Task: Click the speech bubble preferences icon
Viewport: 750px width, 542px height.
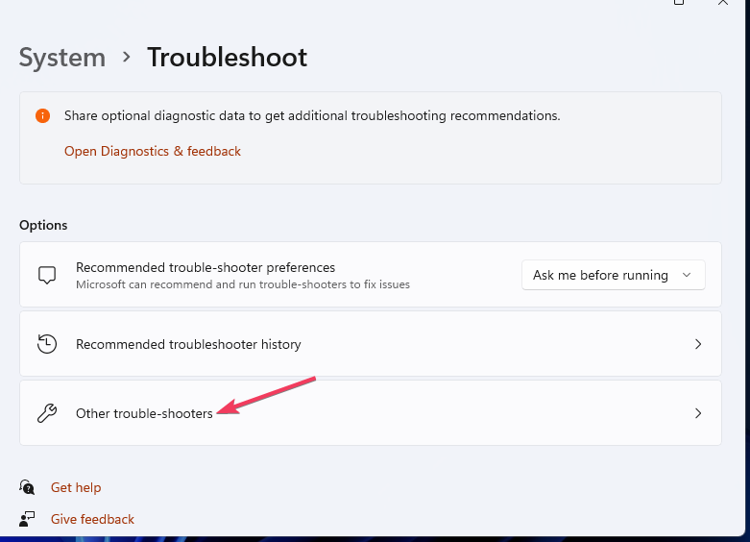Action: coord(47,275)
